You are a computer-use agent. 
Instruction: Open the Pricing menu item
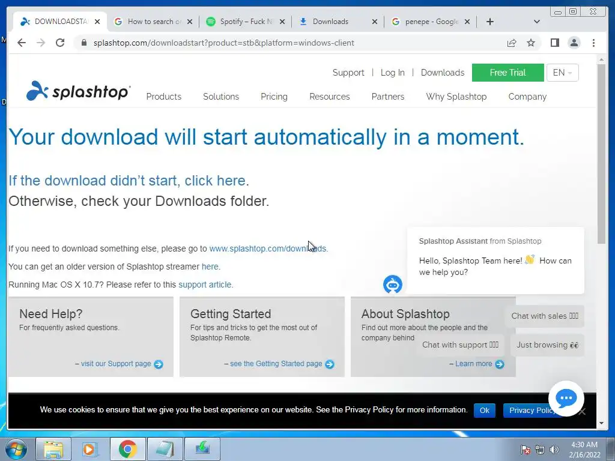point(274,97)
